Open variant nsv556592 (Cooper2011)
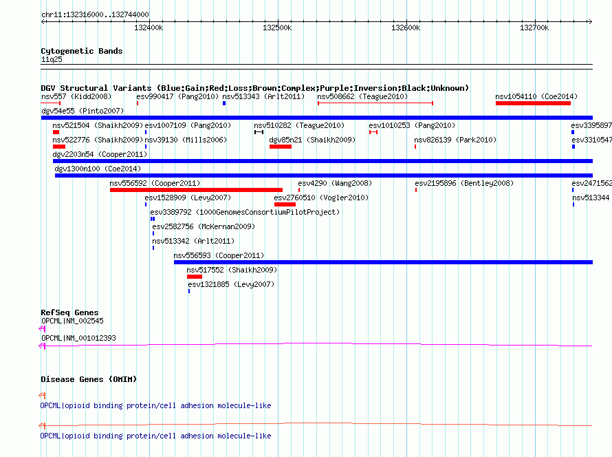612x457 pixels. [155, 183]
